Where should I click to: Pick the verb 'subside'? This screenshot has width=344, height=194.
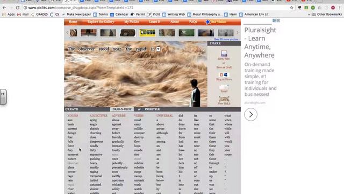pyautogui.click(x=139, y=168)
